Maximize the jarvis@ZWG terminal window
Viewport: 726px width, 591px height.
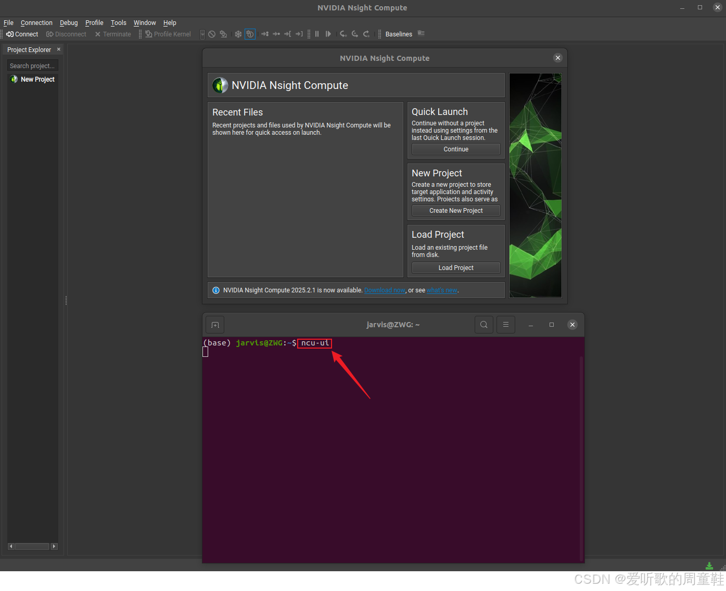[x=552, y=325]
